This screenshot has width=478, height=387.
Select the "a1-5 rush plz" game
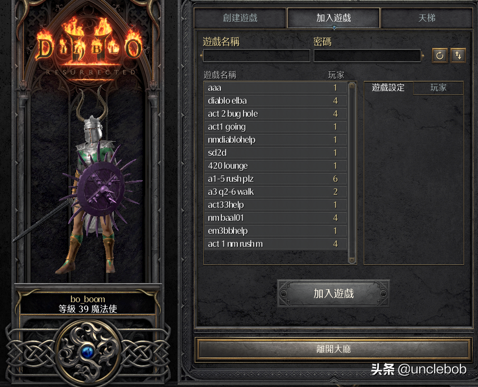(x=275, y=179)
